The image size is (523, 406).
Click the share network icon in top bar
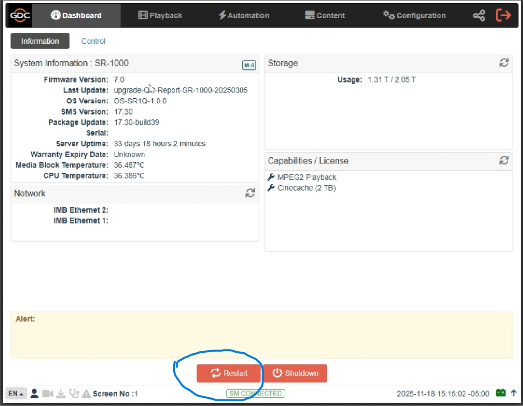click(x=479, y=15)
